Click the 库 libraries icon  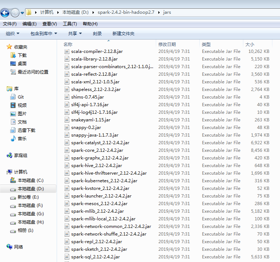point(9,88)
